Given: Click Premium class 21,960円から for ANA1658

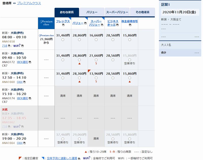Looking at the screenshot, I should 46,39.
